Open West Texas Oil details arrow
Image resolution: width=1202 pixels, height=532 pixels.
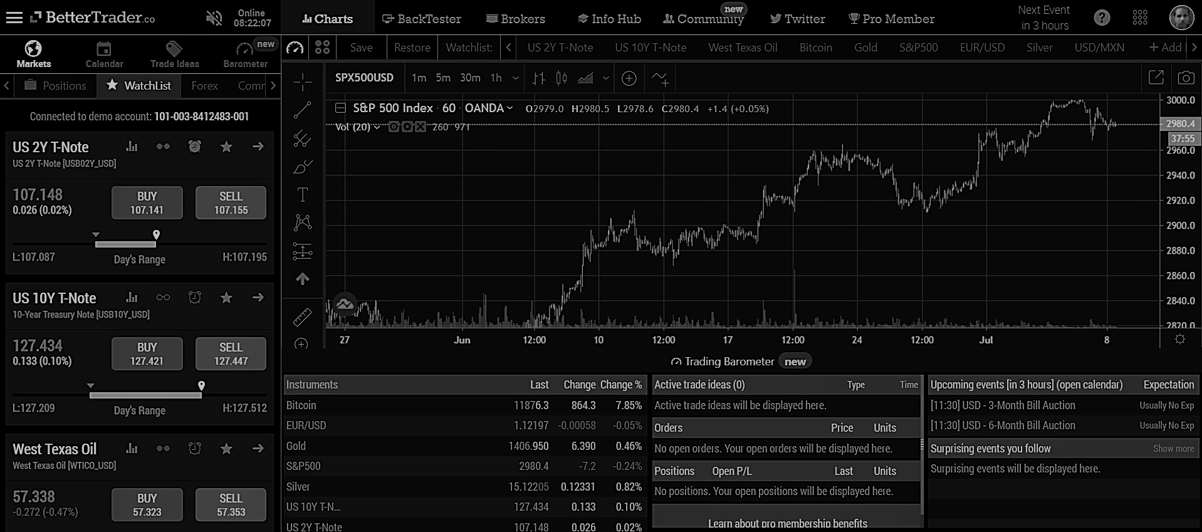(x=258, y=449)
